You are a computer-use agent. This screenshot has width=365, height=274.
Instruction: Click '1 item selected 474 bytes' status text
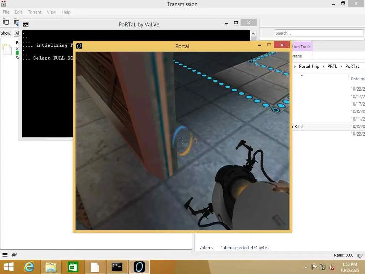pos(245,248)
